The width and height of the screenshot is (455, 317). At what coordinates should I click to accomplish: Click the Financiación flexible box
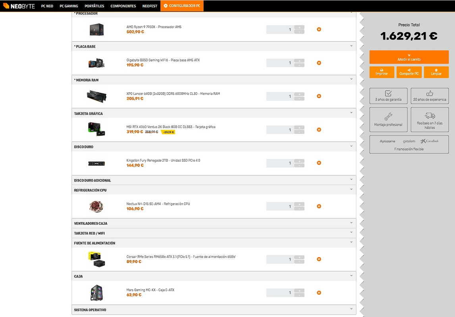(409, 145)
